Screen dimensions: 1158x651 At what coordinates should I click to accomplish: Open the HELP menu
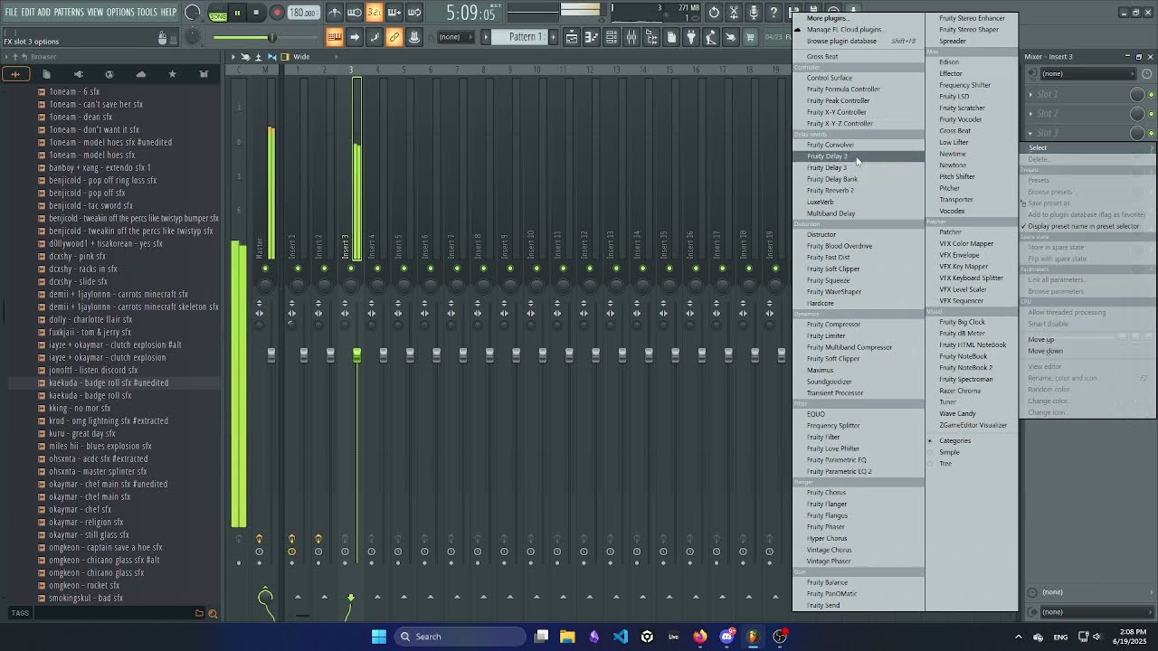pos(168,13)
